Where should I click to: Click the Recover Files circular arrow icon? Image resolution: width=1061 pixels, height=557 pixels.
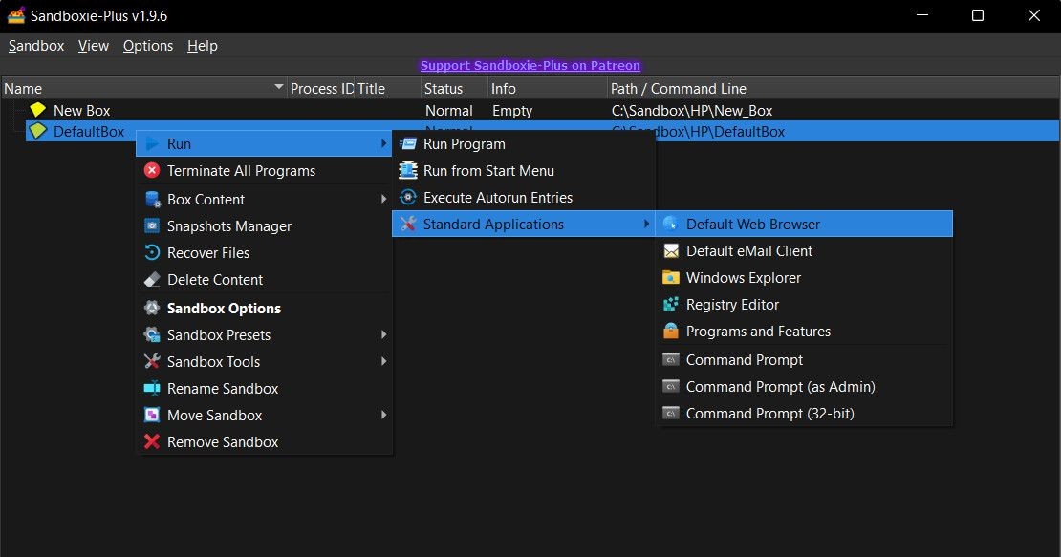point(152,253)
